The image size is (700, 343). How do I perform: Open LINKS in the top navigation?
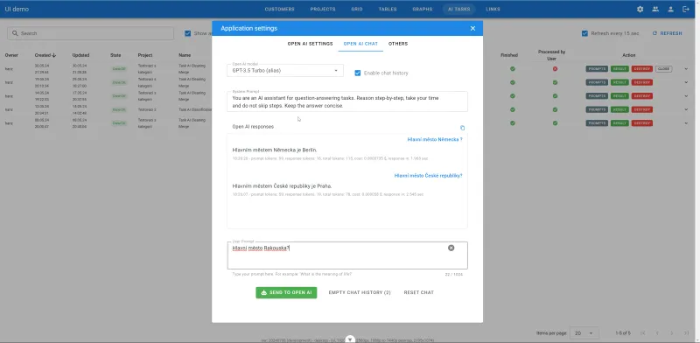point(493,9)
